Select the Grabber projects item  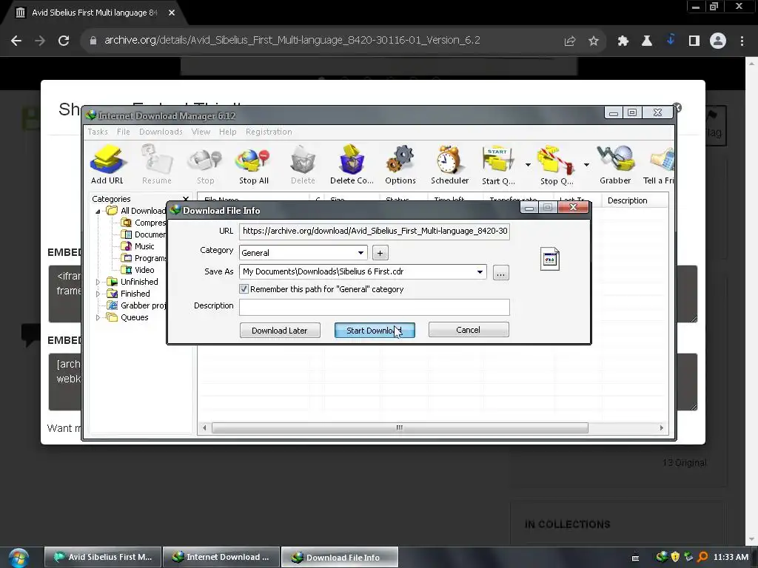pyautogui.click(x=136, y=305)
